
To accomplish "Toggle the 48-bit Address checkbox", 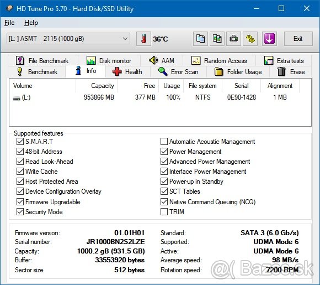I will click(20, 152).
